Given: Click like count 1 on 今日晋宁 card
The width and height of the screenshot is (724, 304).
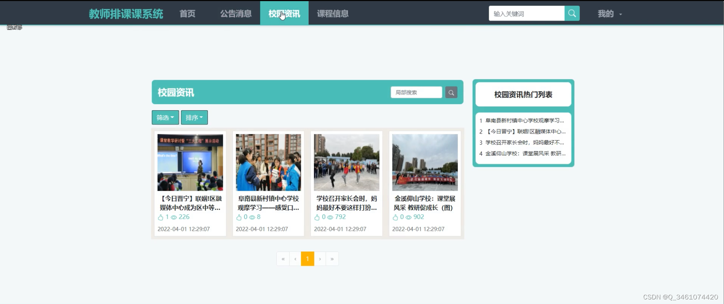Looking at the screenshot, I should click(x=167, y=217).
